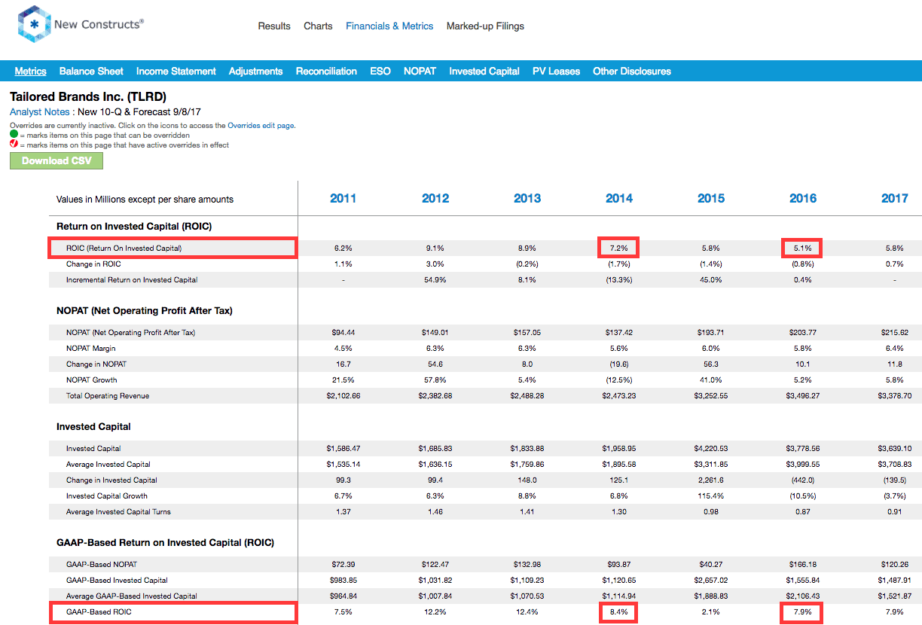
Task: Click the Overrides edit page link
Action: click(261, 126)
